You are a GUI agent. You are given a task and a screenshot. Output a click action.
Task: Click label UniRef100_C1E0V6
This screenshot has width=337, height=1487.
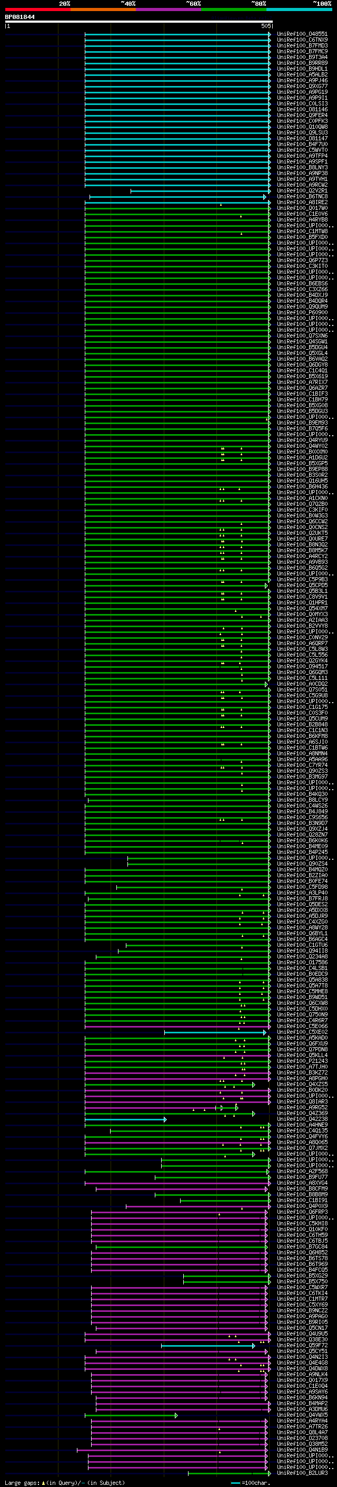pos(302,214)
